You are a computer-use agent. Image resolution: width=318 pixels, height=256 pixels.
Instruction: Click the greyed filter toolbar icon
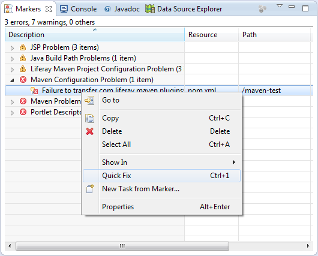(262, 9)
